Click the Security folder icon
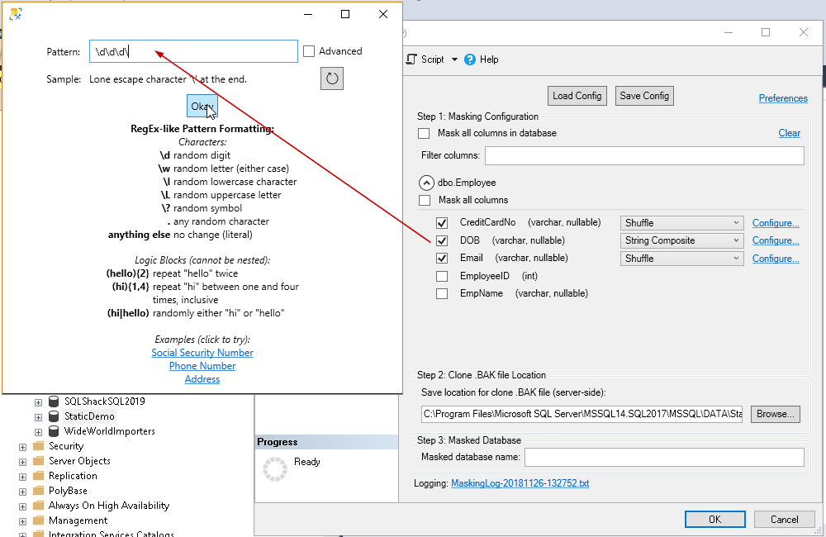This screenshot has width=826, height=537. pyautogui.click(x=39, y=446)
